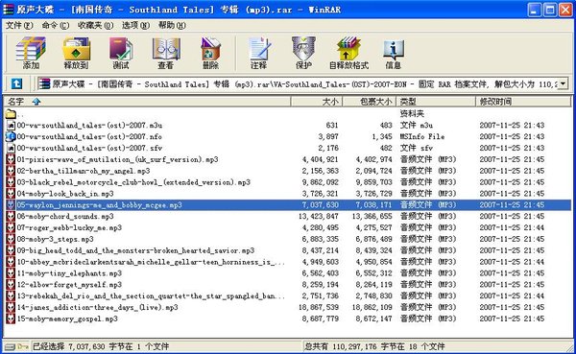The image size is (576, 354).
Task: Open the 收藏夹(O) menu
Action: pos(95,25)
